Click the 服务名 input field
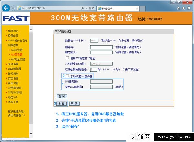The width and height of the screenshot is (194, 142). pos(101,47)
